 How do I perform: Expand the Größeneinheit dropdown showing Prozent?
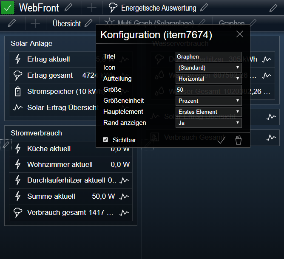209,101
